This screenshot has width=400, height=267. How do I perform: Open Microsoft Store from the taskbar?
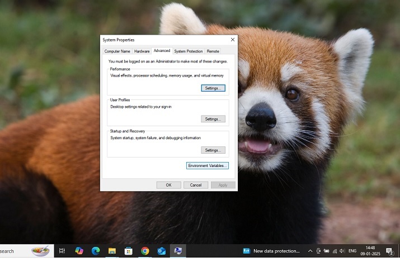(x=128, y=251)
